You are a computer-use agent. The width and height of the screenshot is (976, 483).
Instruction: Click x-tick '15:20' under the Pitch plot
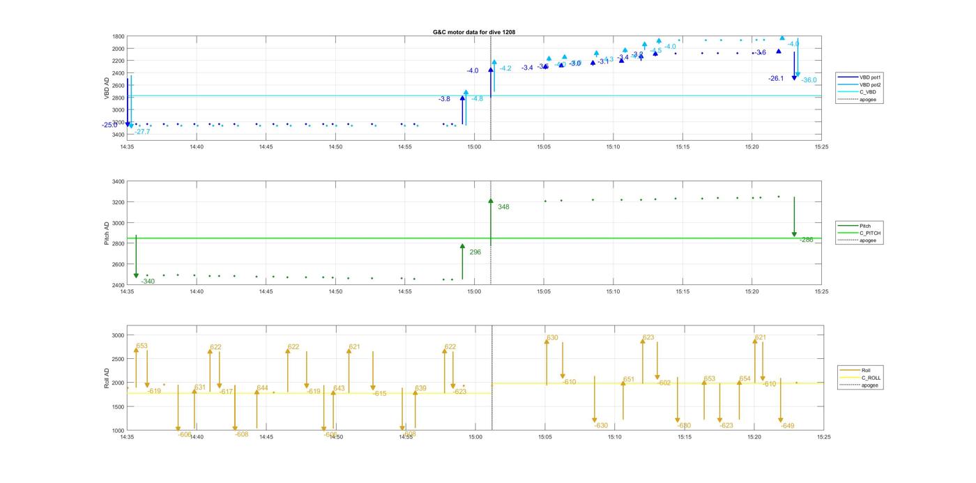pos(752,291)
